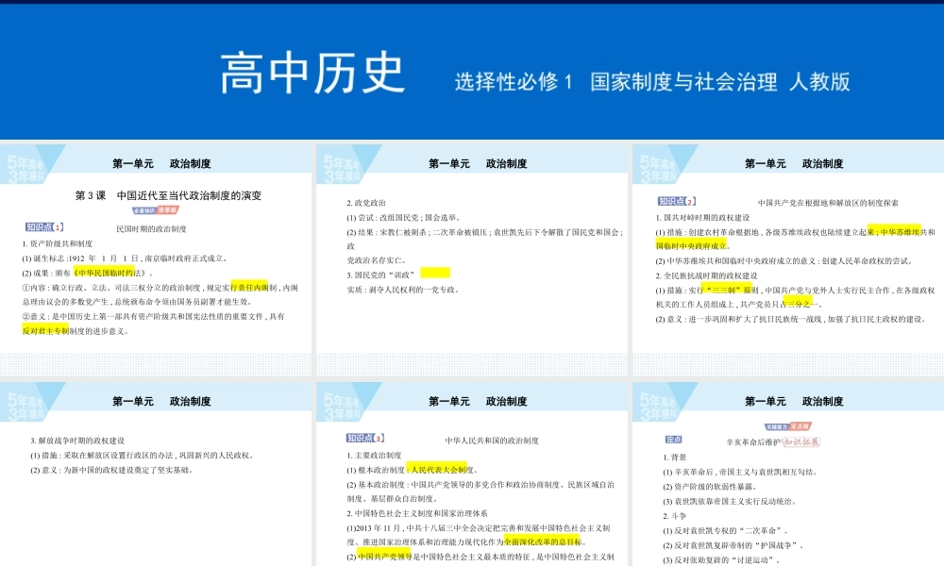Screen dimensions: 944x566
Task: Click the subtitle 民国时期的政治制度
Action: click(x=152, y=229)
